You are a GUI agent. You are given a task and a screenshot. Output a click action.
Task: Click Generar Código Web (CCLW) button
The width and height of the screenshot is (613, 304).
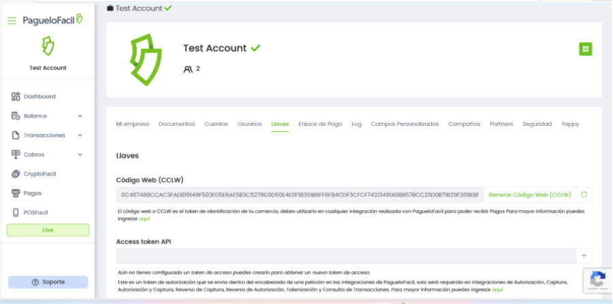point(529,195)
